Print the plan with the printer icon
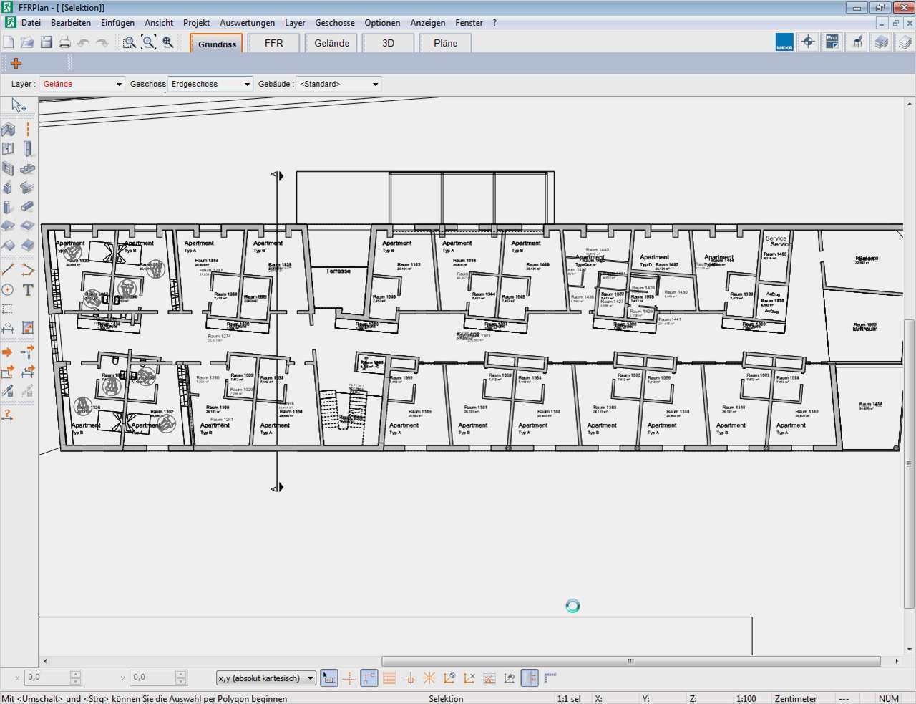This screenshot has width=916, height=704. click(x=65, y=42)
